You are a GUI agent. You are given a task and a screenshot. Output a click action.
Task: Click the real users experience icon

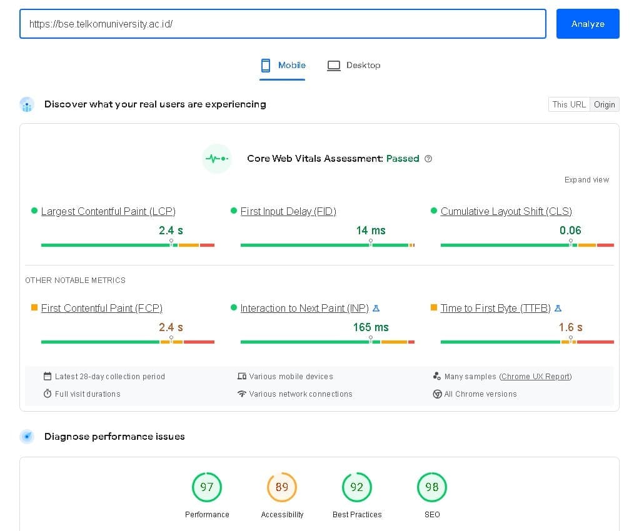27,105
